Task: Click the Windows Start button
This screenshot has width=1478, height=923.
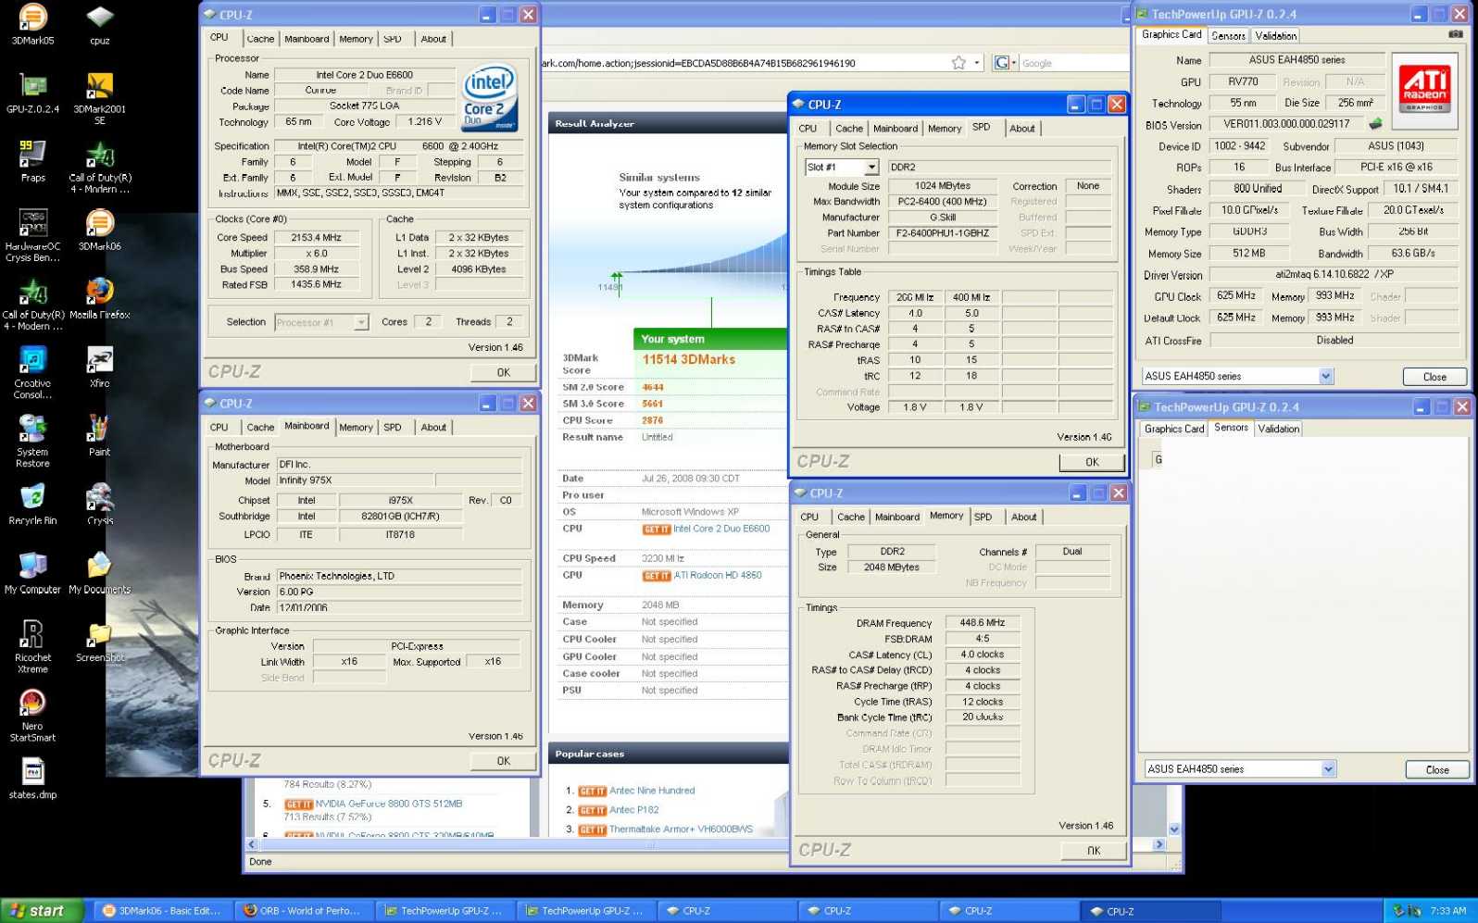Action: pos(43,911)
